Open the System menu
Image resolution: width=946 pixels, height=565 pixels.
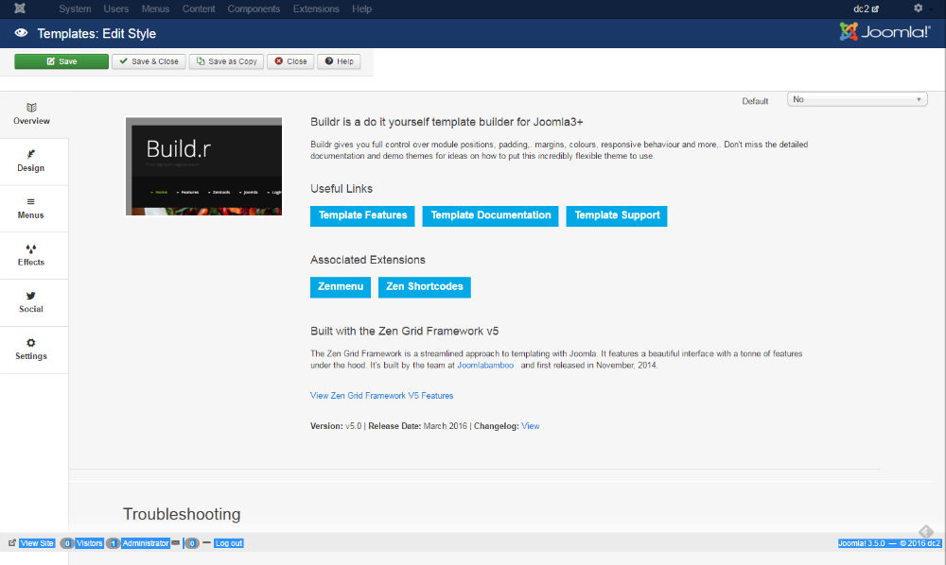75,9
